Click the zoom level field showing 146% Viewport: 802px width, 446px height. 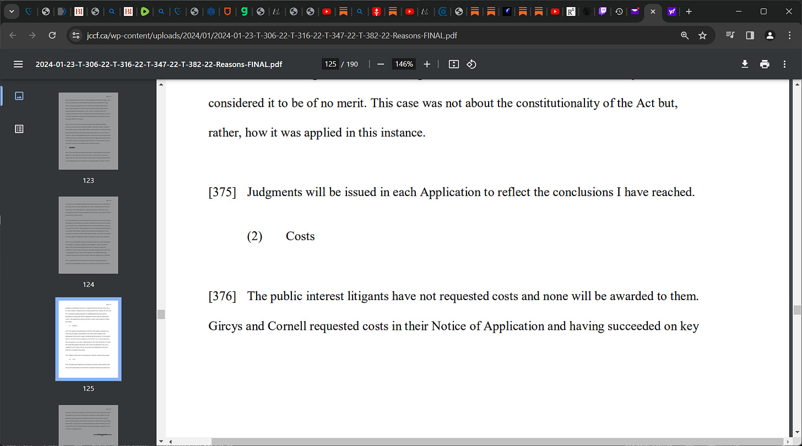click(x=404, y=64)
